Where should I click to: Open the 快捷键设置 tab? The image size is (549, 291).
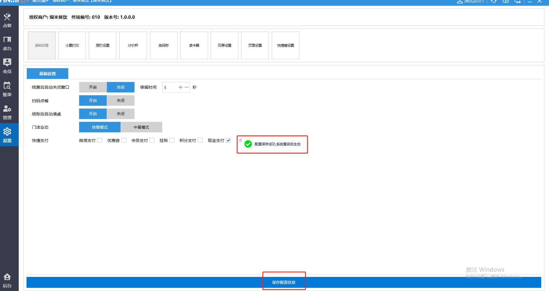click(285, 45)
